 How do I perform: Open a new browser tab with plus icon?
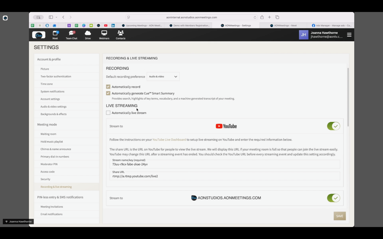(269, 17)
